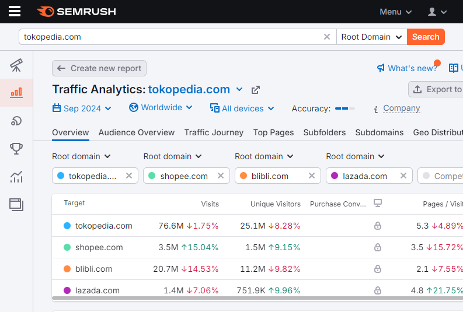Switch to the Overview tab
Image resolution: width=463 pixels, height=312 pixels.
point(70,133)
